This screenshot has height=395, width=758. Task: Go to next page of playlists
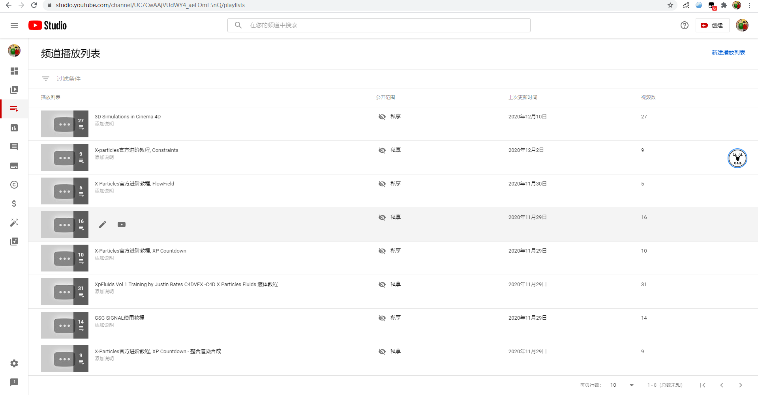[741, 385]
